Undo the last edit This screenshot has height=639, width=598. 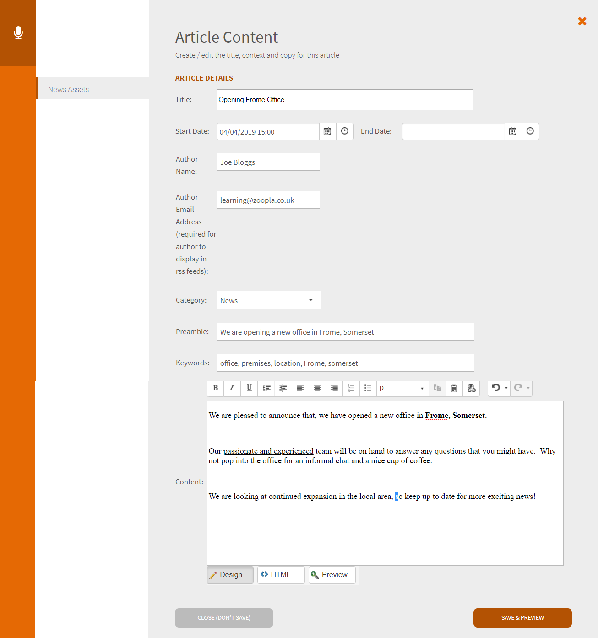coord(495,388)
